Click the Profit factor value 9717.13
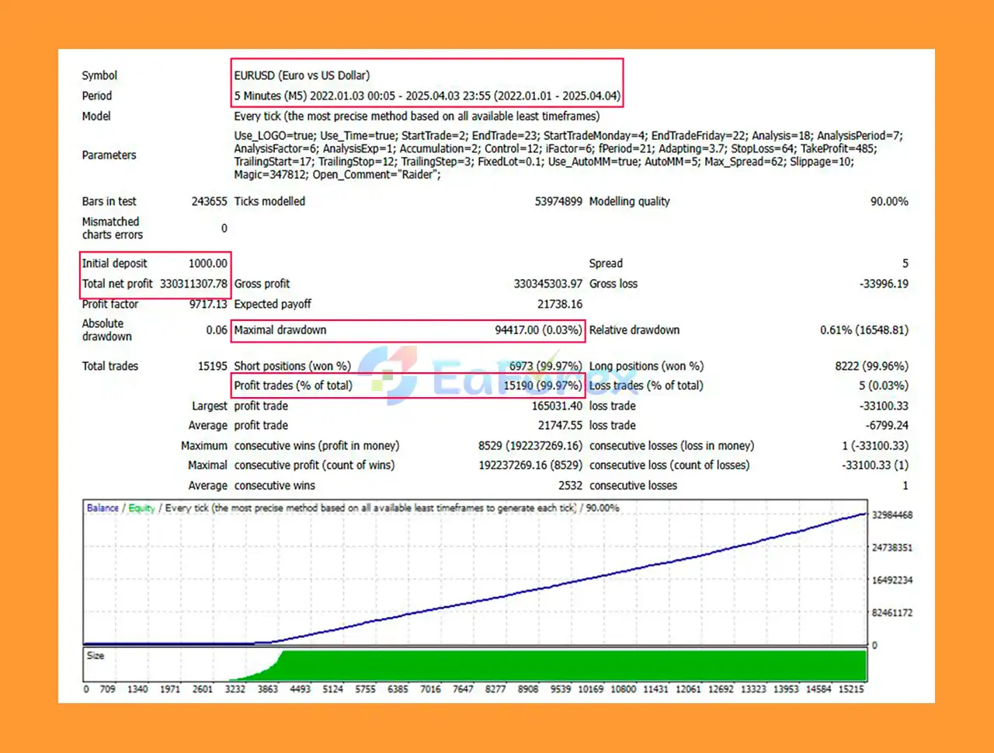 click(208, 304)
